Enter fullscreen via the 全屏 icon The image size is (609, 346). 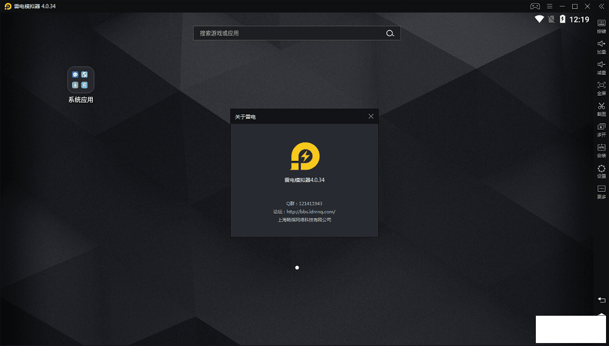601,88
